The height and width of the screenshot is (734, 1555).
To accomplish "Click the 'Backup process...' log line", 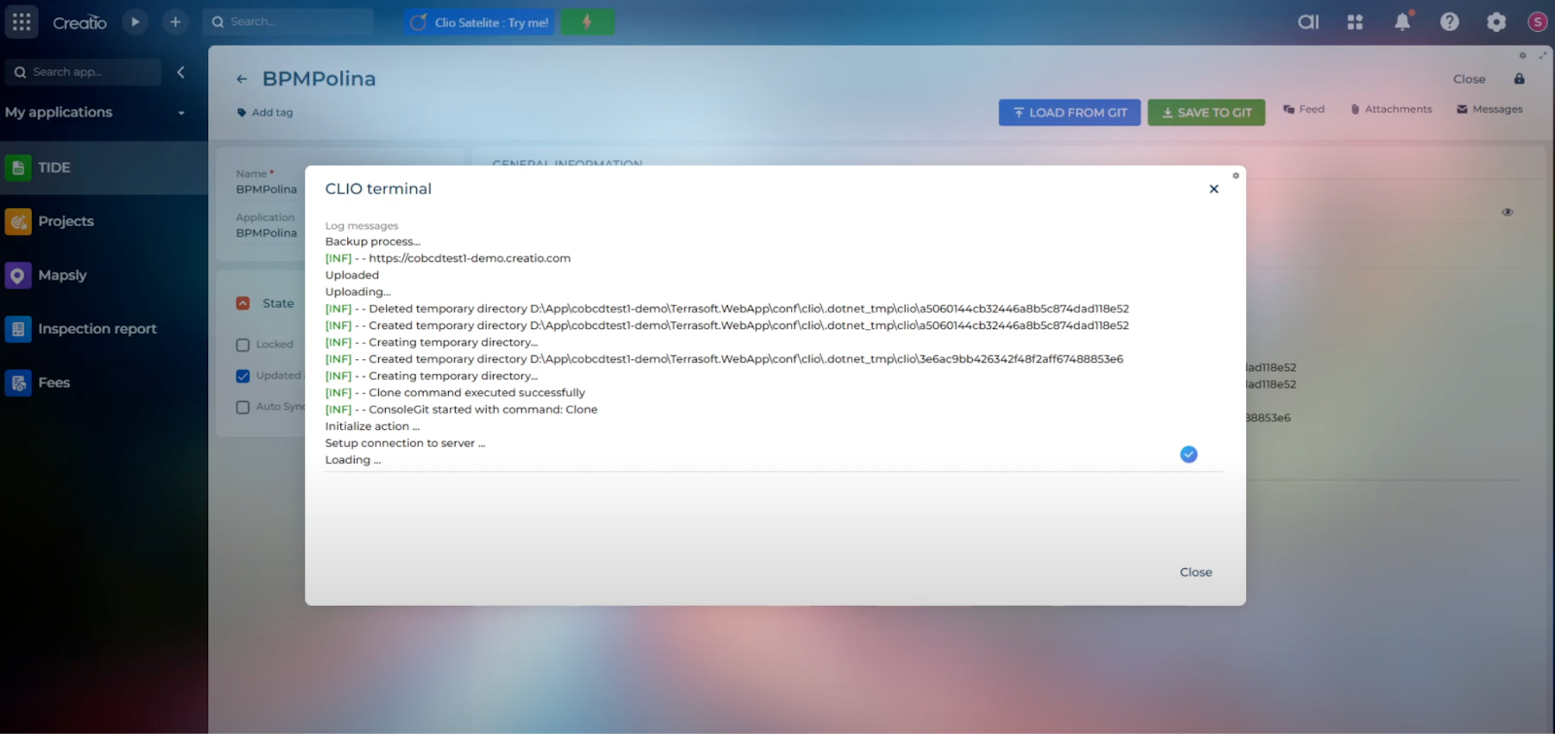I will (373, 242).
